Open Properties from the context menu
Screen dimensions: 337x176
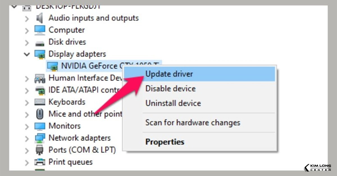(x=165, y=142)
